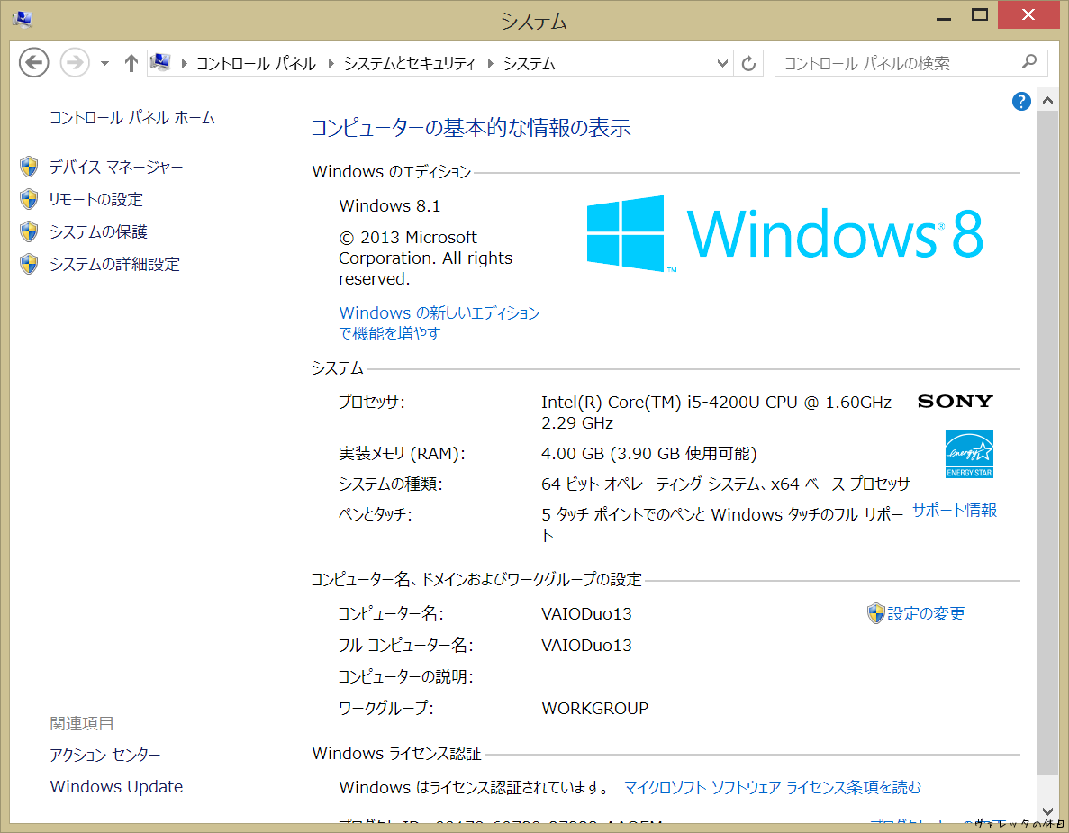1069x833 pixels.
Task: Maximize the システム window
Action: pyautogui.click(x=980, y=15)
